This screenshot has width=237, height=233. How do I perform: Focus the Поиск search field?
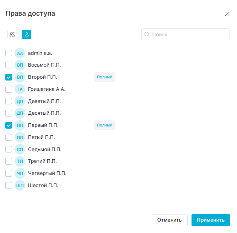click(x=188, y=35)
